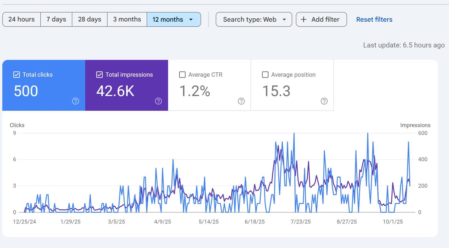Click the Reset filters link
Screen dimensions: 449x248
coord(374,19)
